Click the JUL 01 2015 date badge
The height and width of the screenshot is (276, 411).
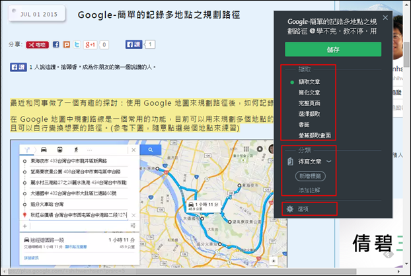[x=37, y=14]
